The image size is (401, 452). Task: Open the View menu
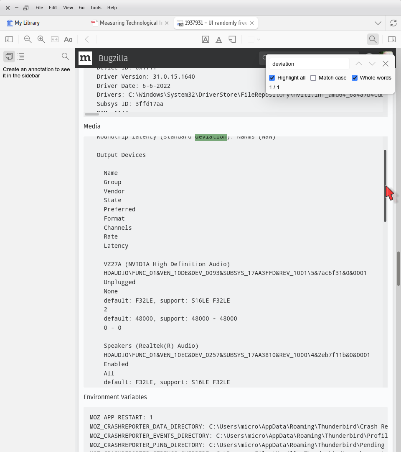(68, 8)
